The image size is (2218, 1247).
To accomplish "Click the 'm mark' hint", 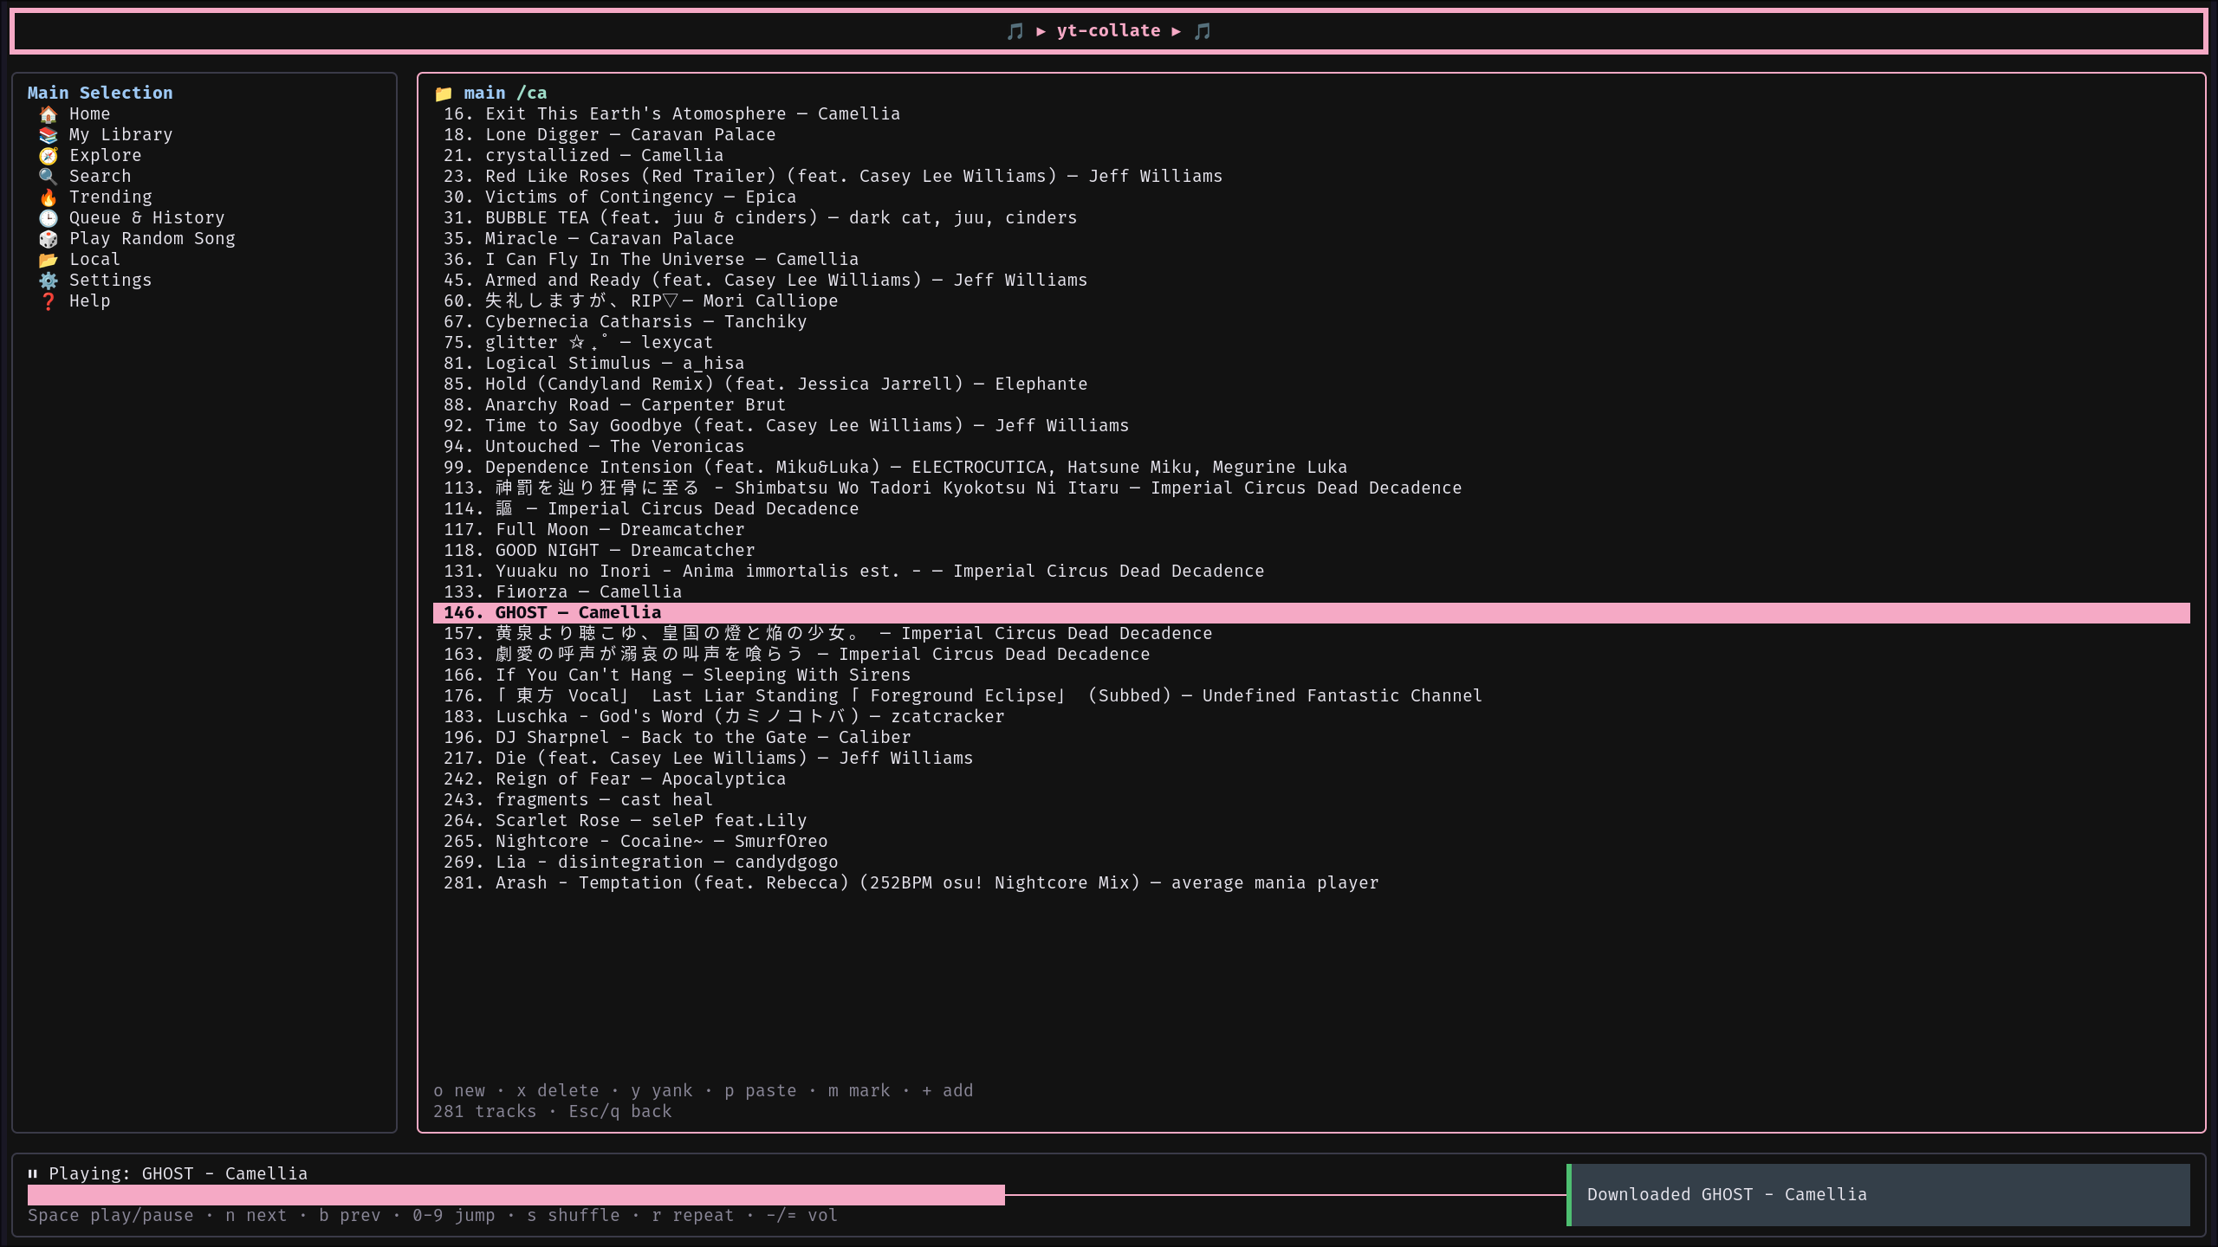I will tap(859, 1091).
